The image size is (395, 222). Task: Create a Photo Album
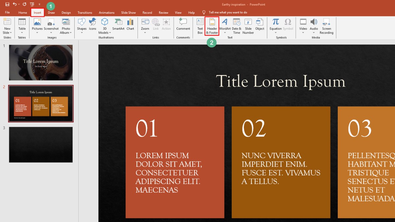[66, 26]
